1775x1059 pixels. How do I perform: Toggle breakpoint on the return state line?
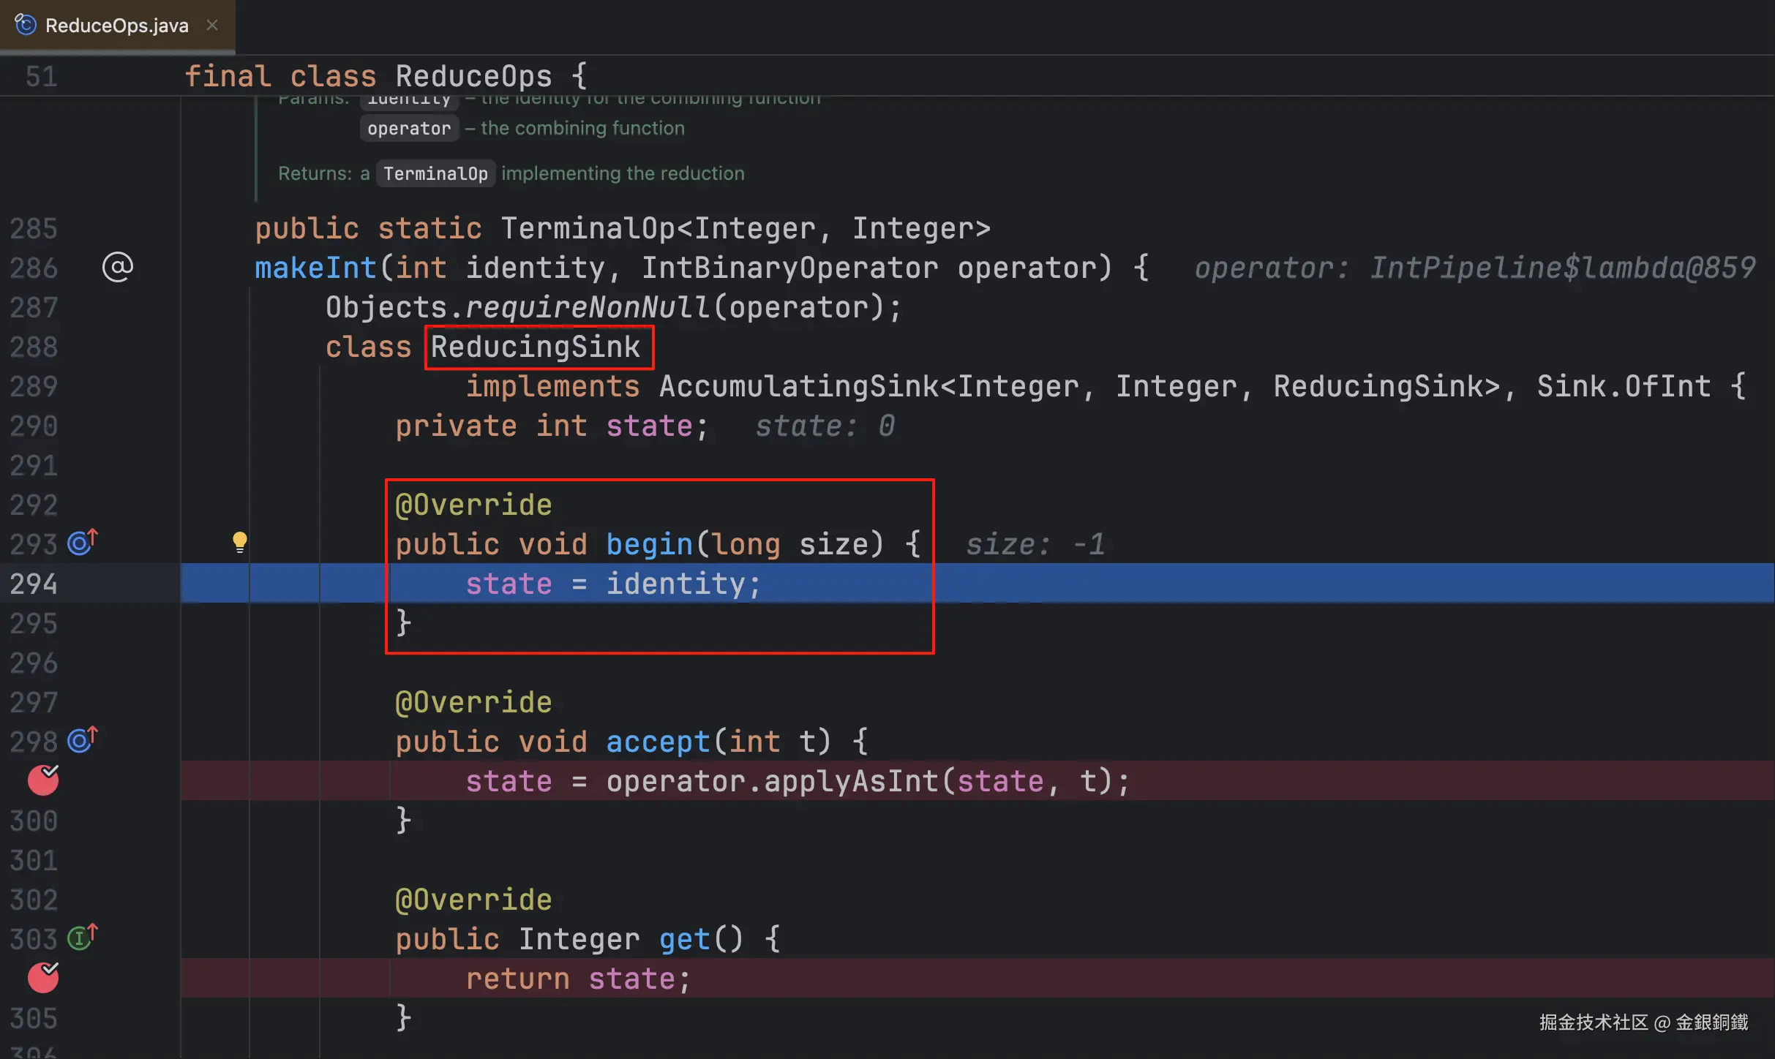tap(43, 979)
